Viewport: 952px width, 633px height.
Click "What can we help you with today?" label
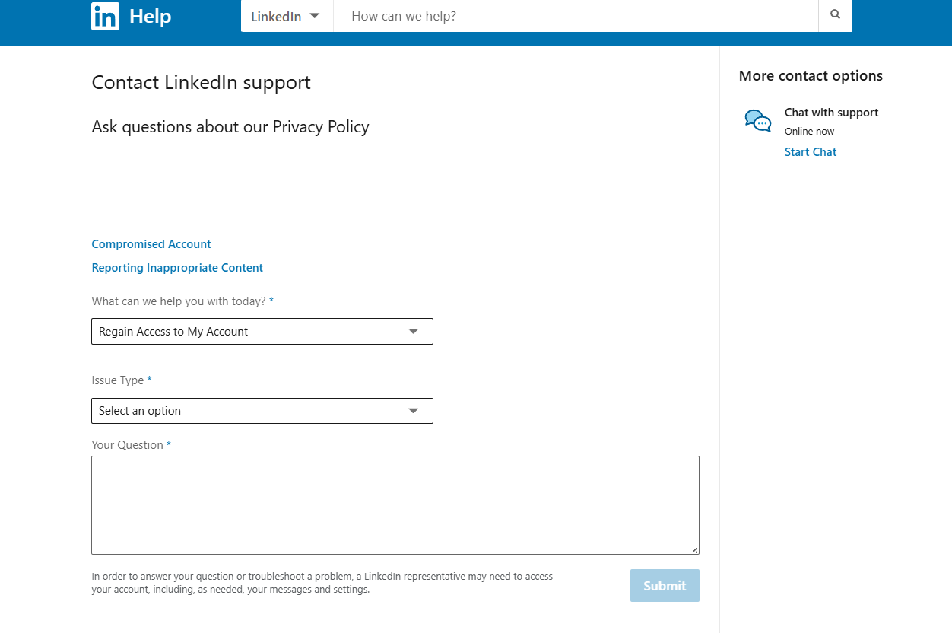pos(179,301)
